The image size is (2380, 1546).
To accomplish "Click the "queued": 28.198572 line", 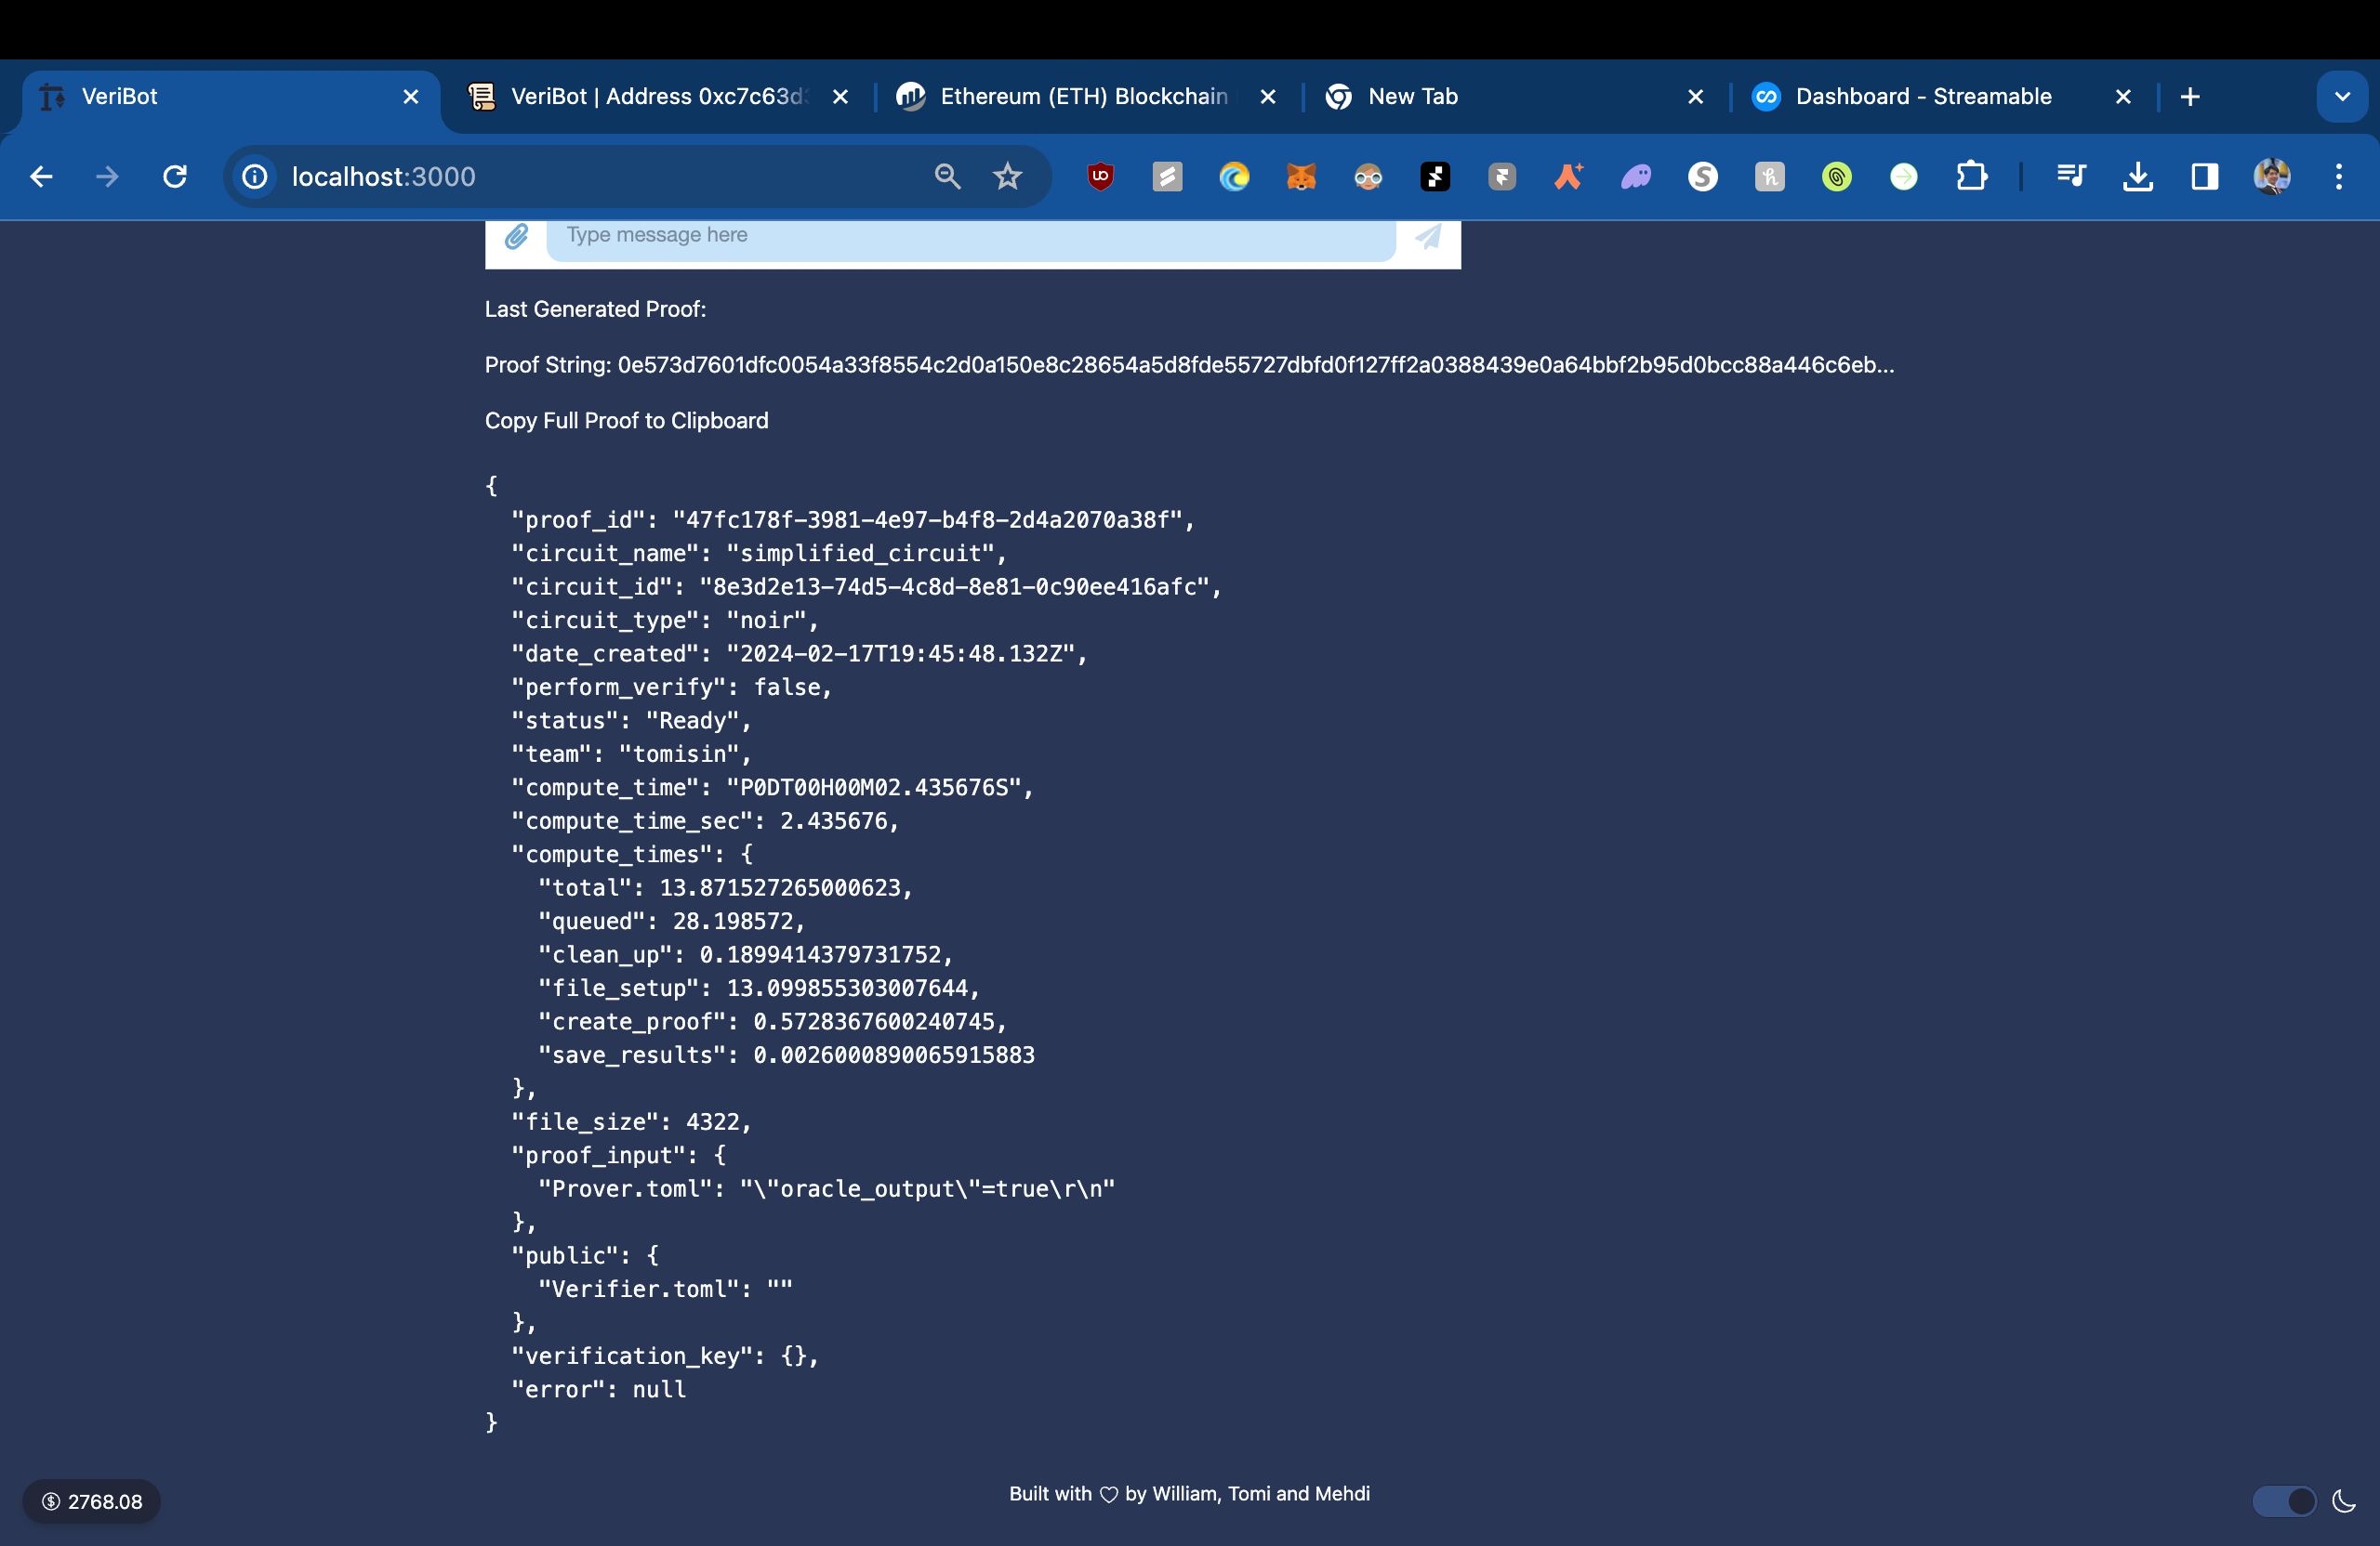I will click(671, 922).
